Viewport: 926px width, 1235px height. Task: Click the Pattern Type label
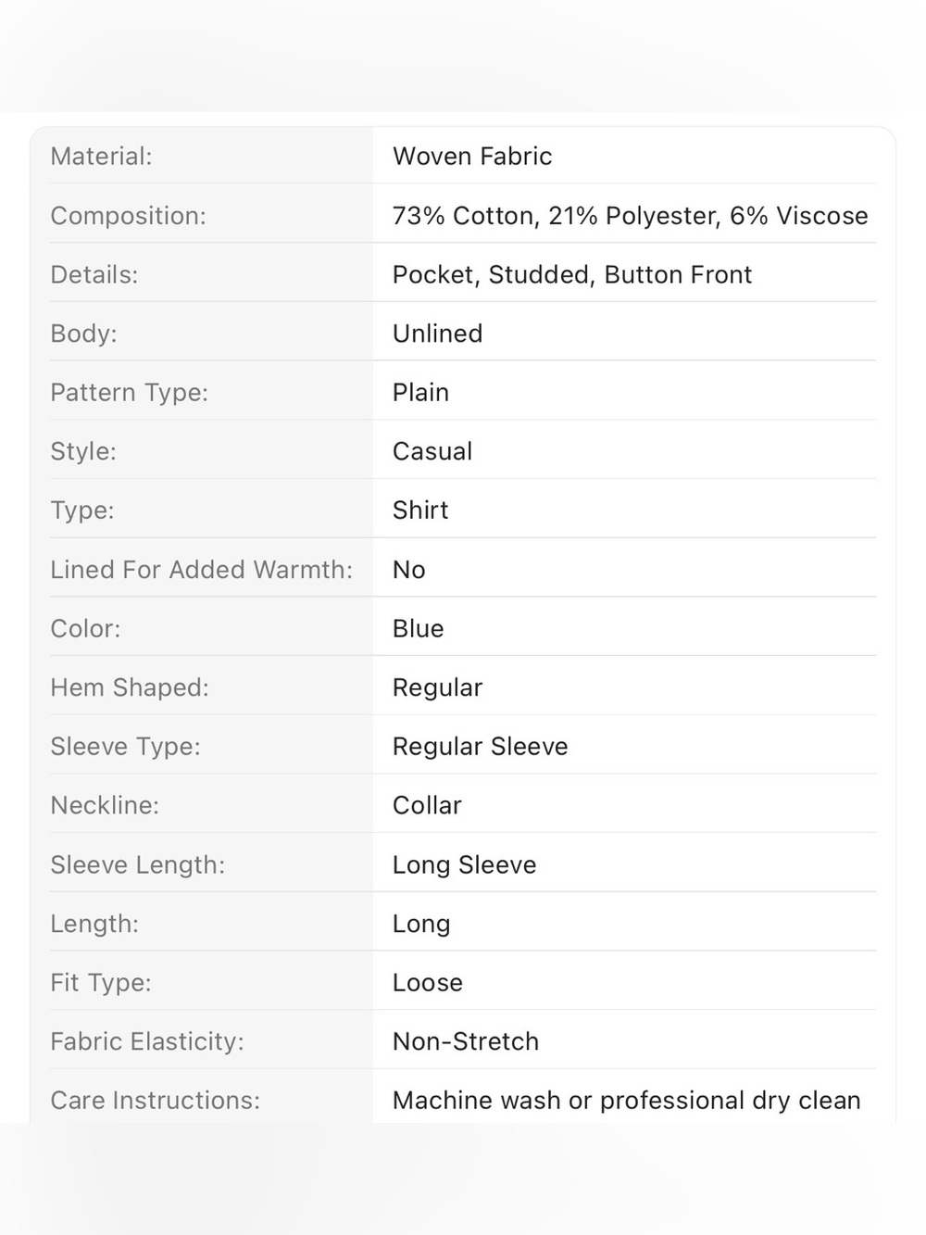(x=129, y=393)
